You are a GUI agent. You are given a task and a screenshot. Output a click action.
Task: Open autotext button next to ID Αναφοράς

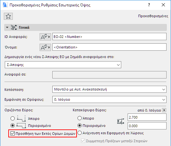(45, 37)
